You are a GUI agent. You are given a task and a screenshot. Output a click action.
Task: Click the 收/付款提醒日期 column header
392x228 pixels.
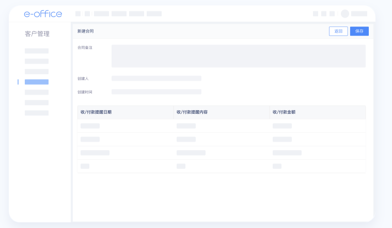click(96, 112)
